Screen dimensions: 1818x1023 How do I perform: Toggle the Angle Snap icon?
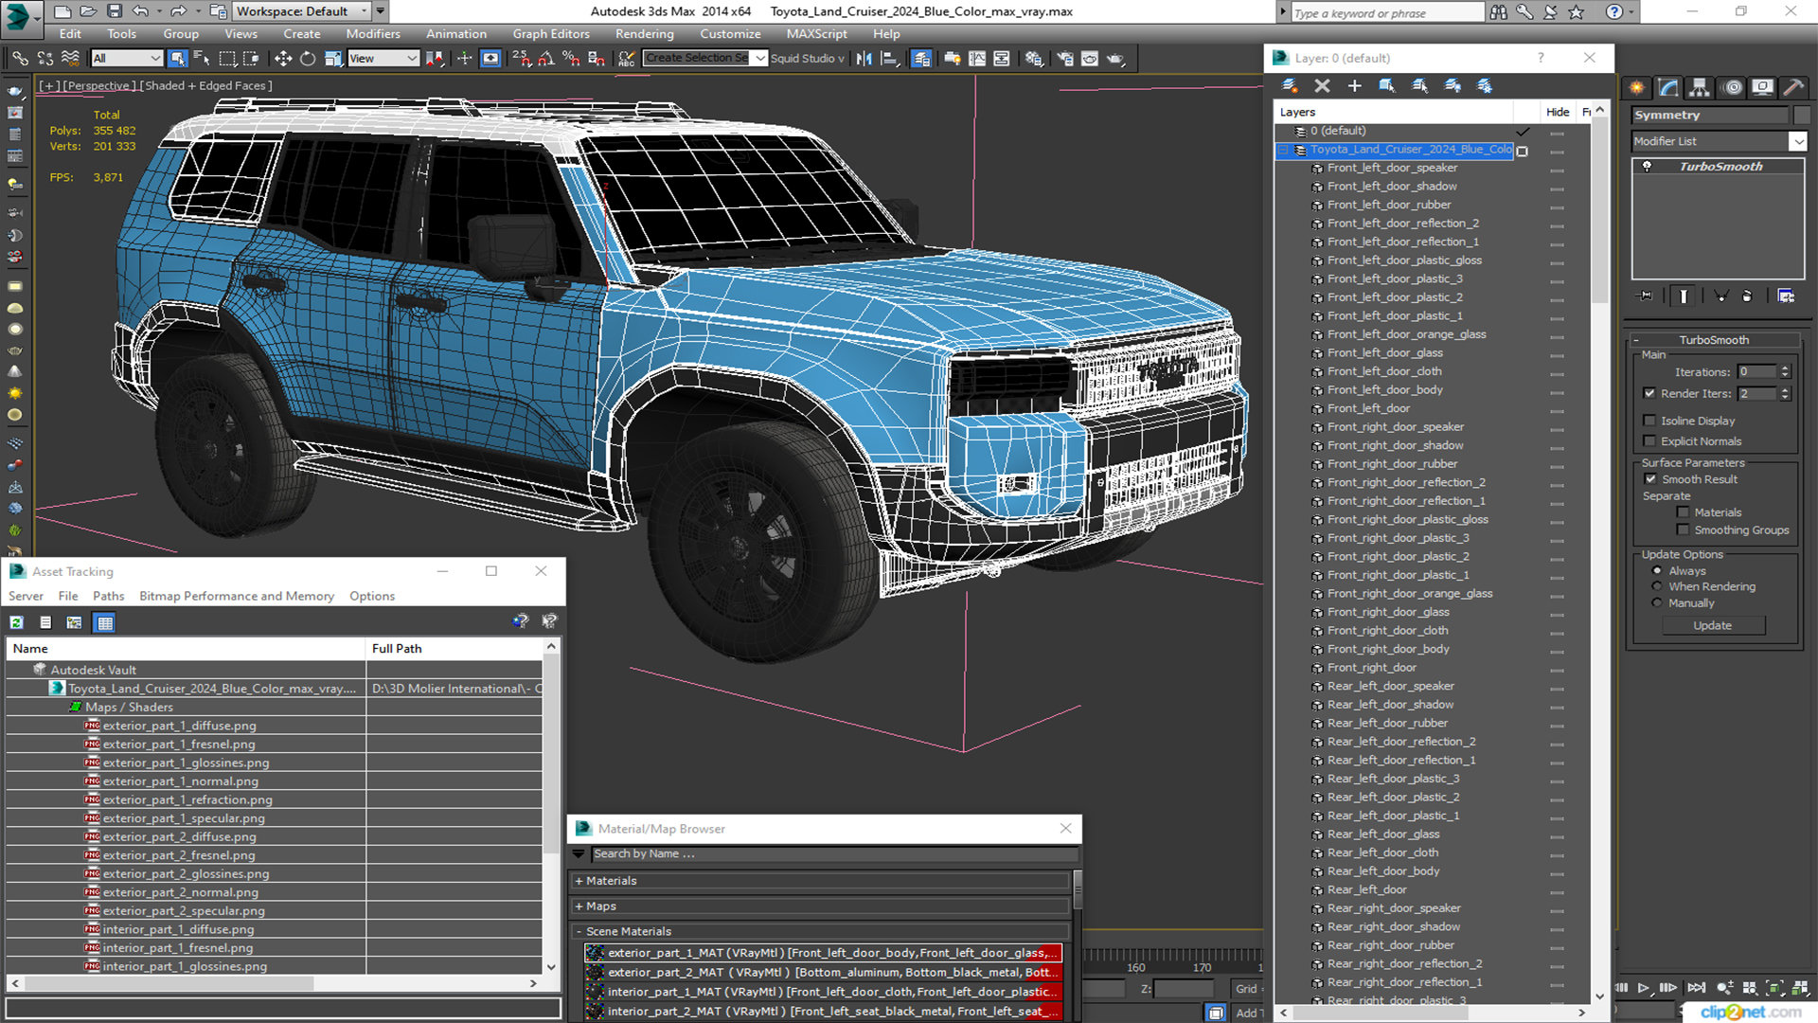click(546, 59)
